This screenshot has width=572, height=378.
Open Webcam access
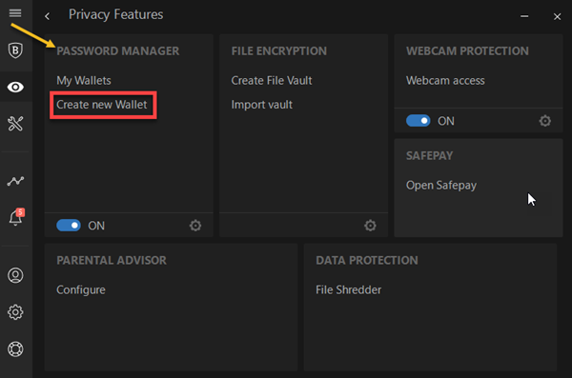(x=445, y=80)
